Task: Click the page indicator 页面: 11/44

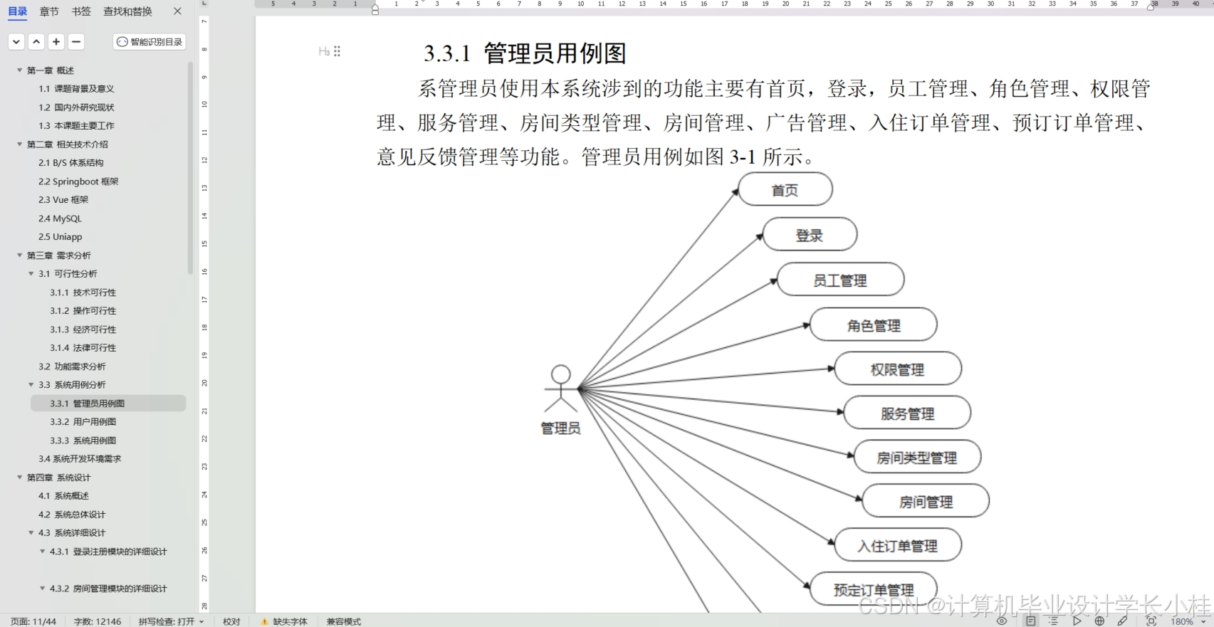Action: coord(33,621)
